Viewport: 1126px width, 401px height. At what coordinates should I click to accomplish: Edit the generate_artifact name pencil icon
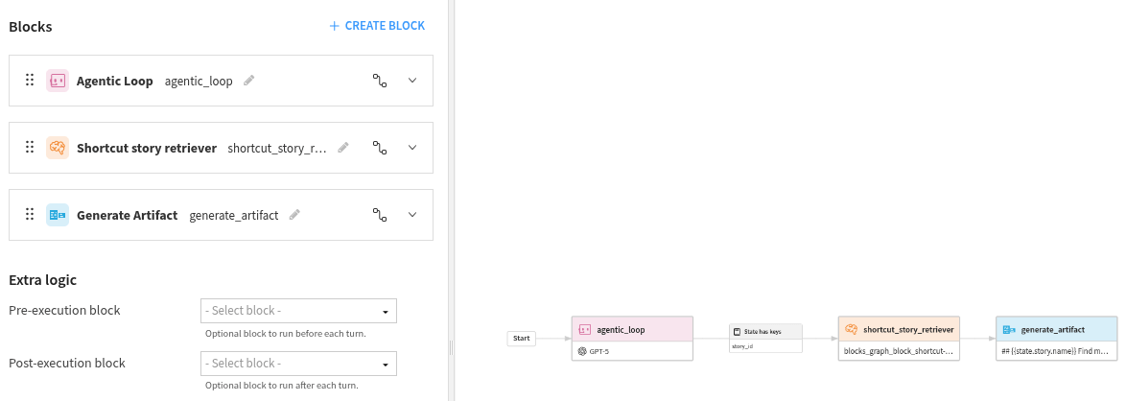tap(295, 215)
